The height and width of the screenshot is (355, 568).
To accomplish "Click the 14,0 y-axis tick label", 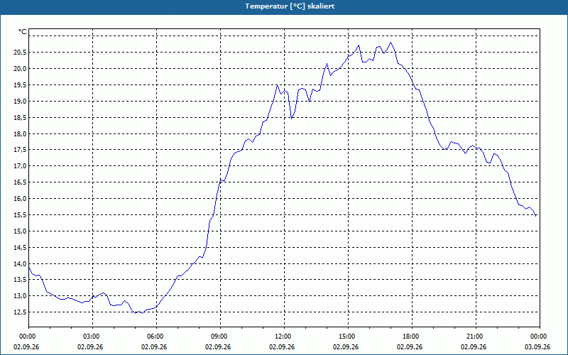I will click(20, 263).
